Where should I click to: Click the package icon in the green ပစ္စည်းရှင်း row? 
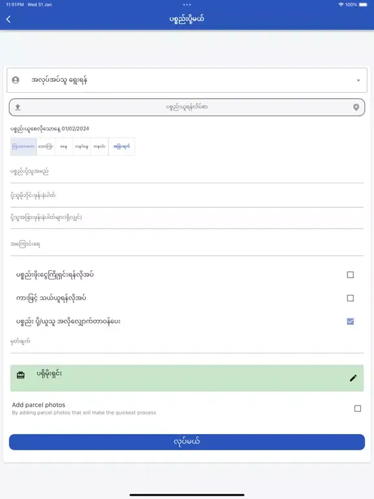tap(21, 375)
